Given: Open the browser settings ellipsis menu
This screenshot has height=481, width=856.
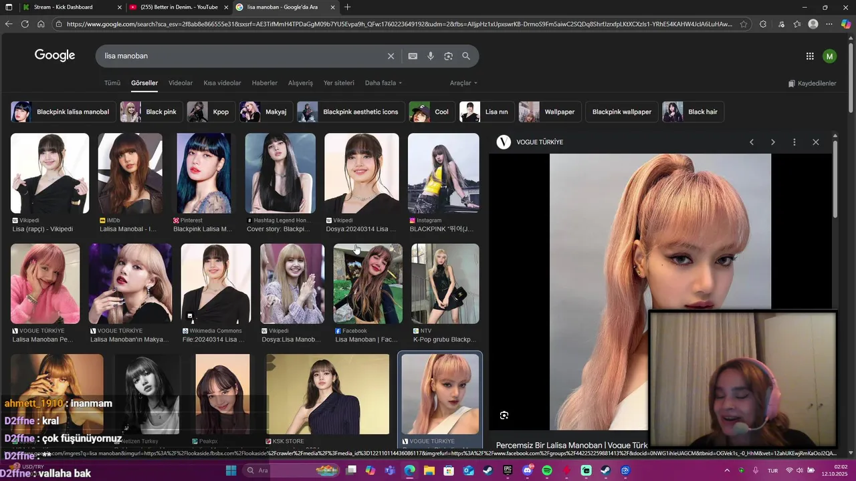Looking at the screenshot, I should (829, 24).
